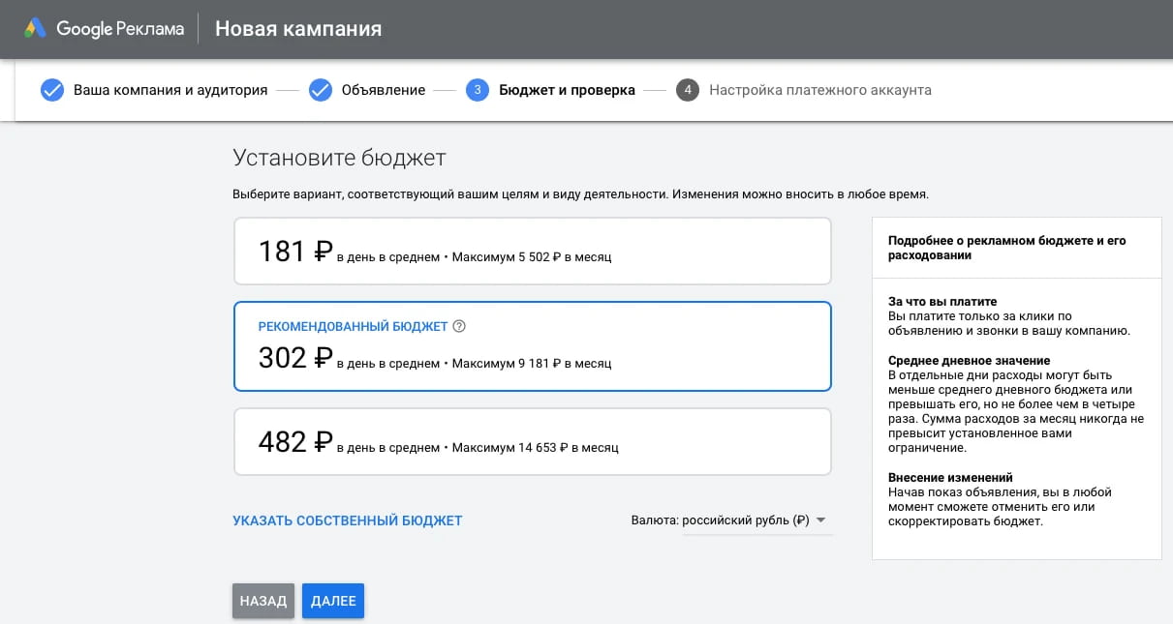Click the checkmark icon on Ваша компания и аудитория
This screenshot has height=624, width=1173.
51,89
